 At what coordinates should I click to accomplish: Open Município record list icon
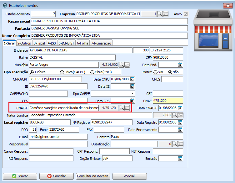click(x=127, y=65)
